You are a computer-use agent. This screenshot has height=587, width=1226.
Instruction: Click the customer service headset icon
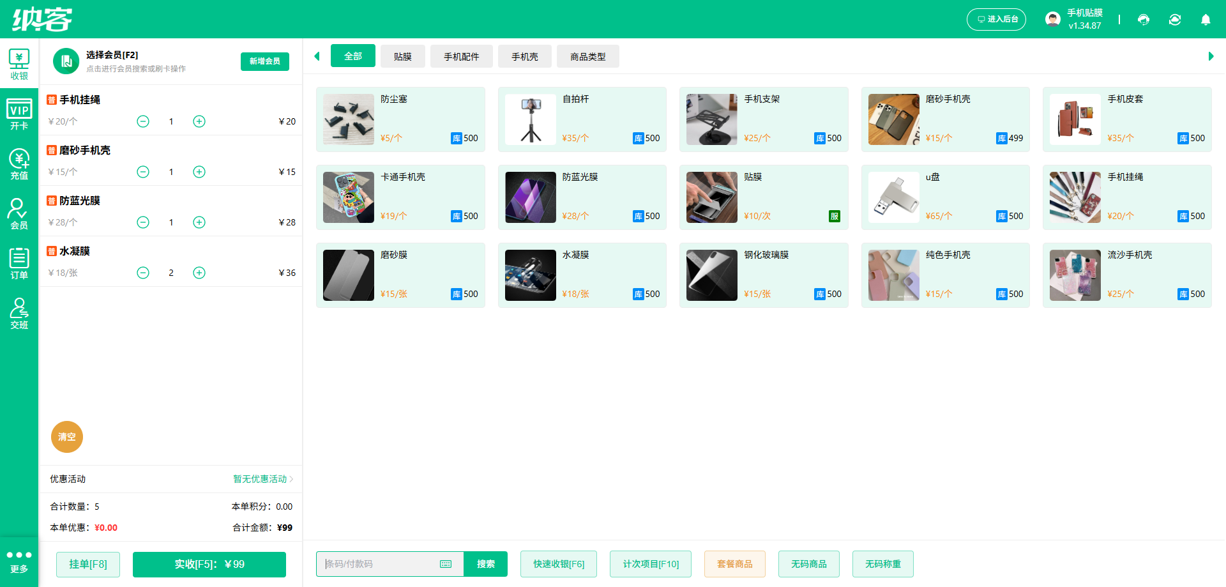pyautogui.click(x=1144, y=20)
